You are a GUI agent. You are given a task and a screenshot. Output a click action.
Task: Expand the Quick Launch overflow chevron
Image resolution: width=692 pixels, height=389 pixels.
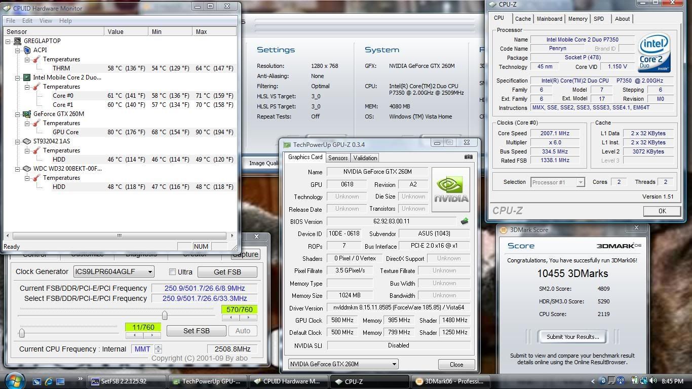tap(80, 379)
